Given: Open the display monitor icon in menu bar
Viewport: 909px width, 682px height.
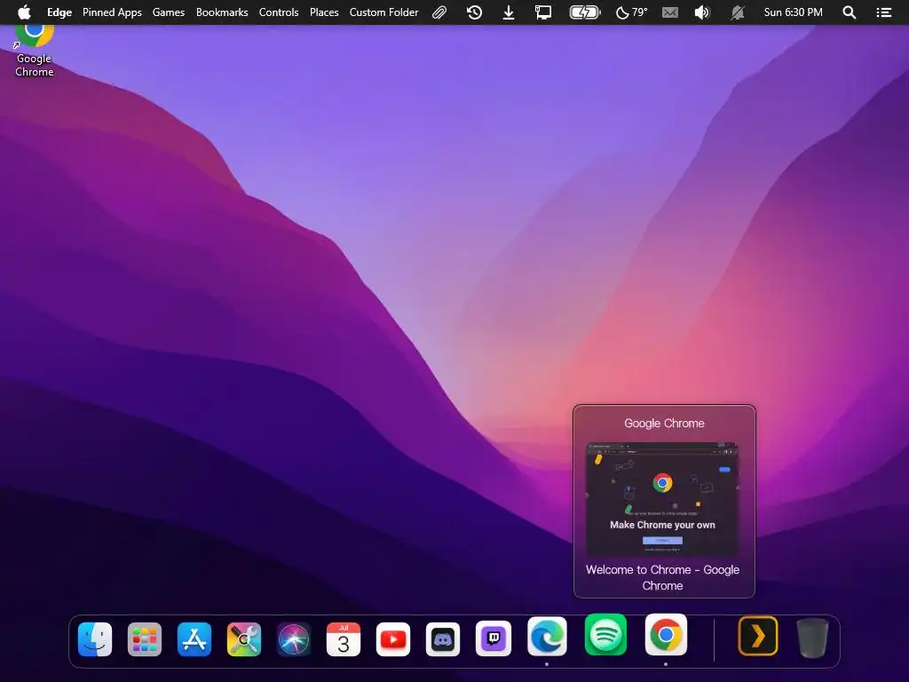Looking at the screenshot, I should tap(543, 12).
